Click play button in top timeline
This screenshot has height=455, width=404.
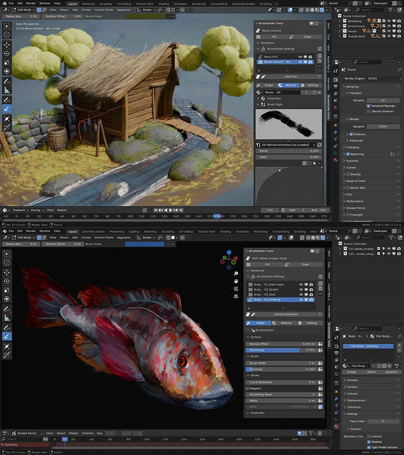click(171, 210)
